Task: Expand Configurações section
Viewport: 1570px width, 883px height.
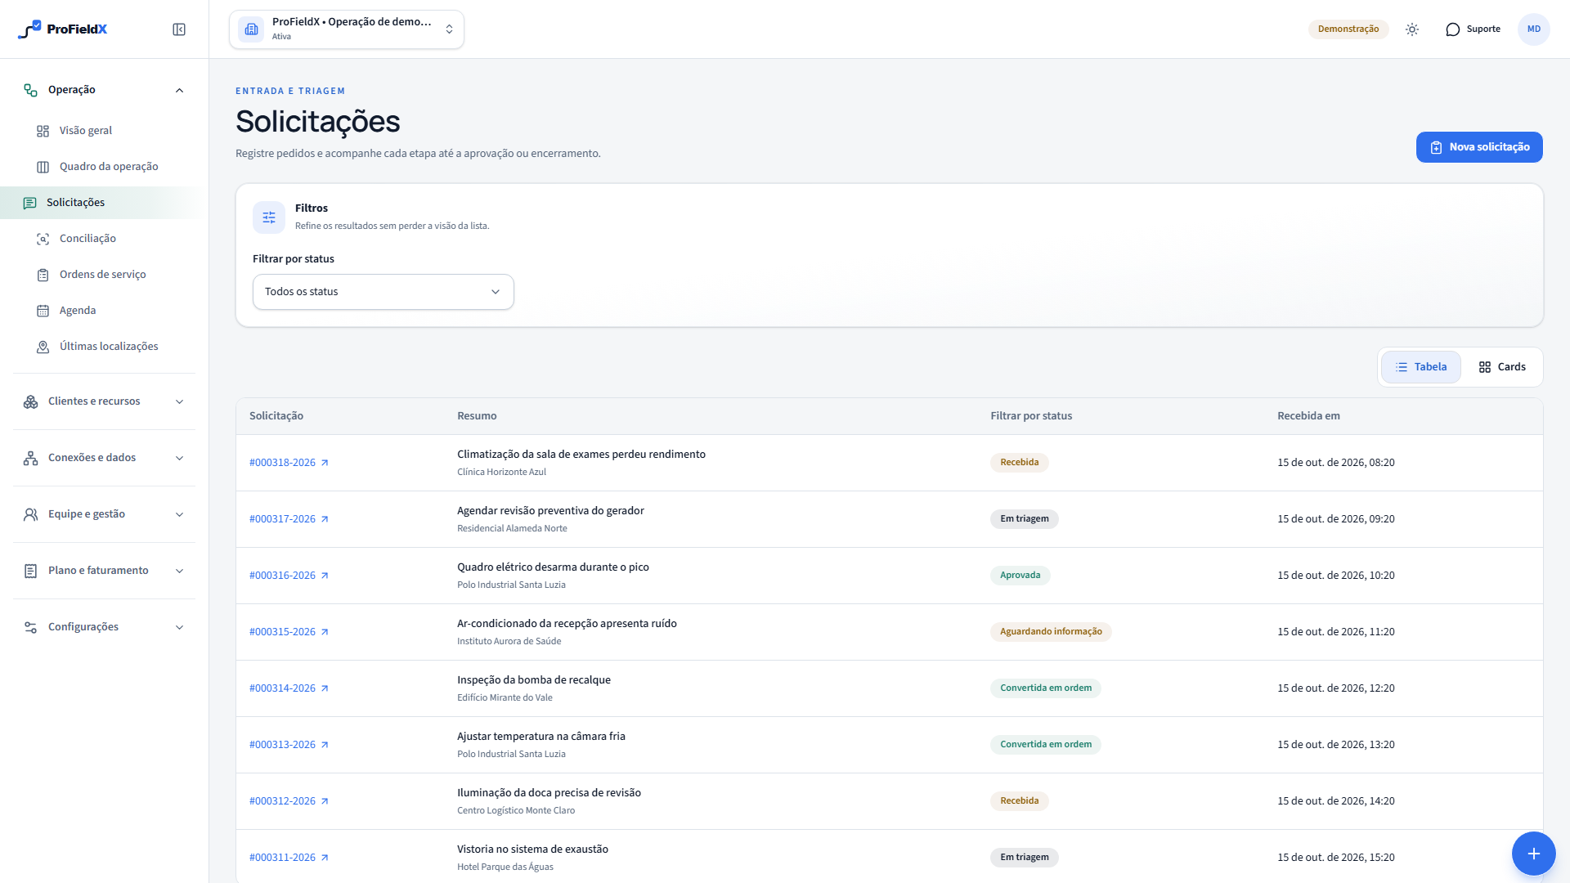Action: pos(105,627)
